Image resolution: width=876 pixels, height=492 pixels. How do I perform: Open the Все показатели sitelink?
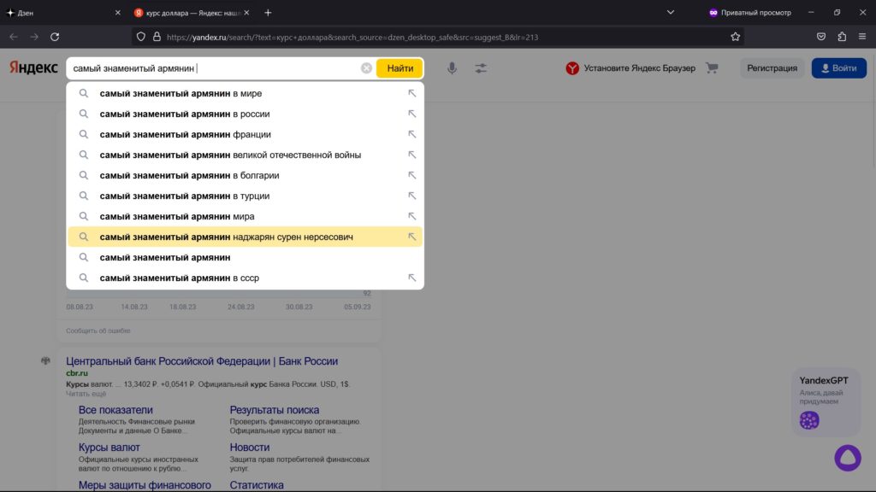[115, 410]
